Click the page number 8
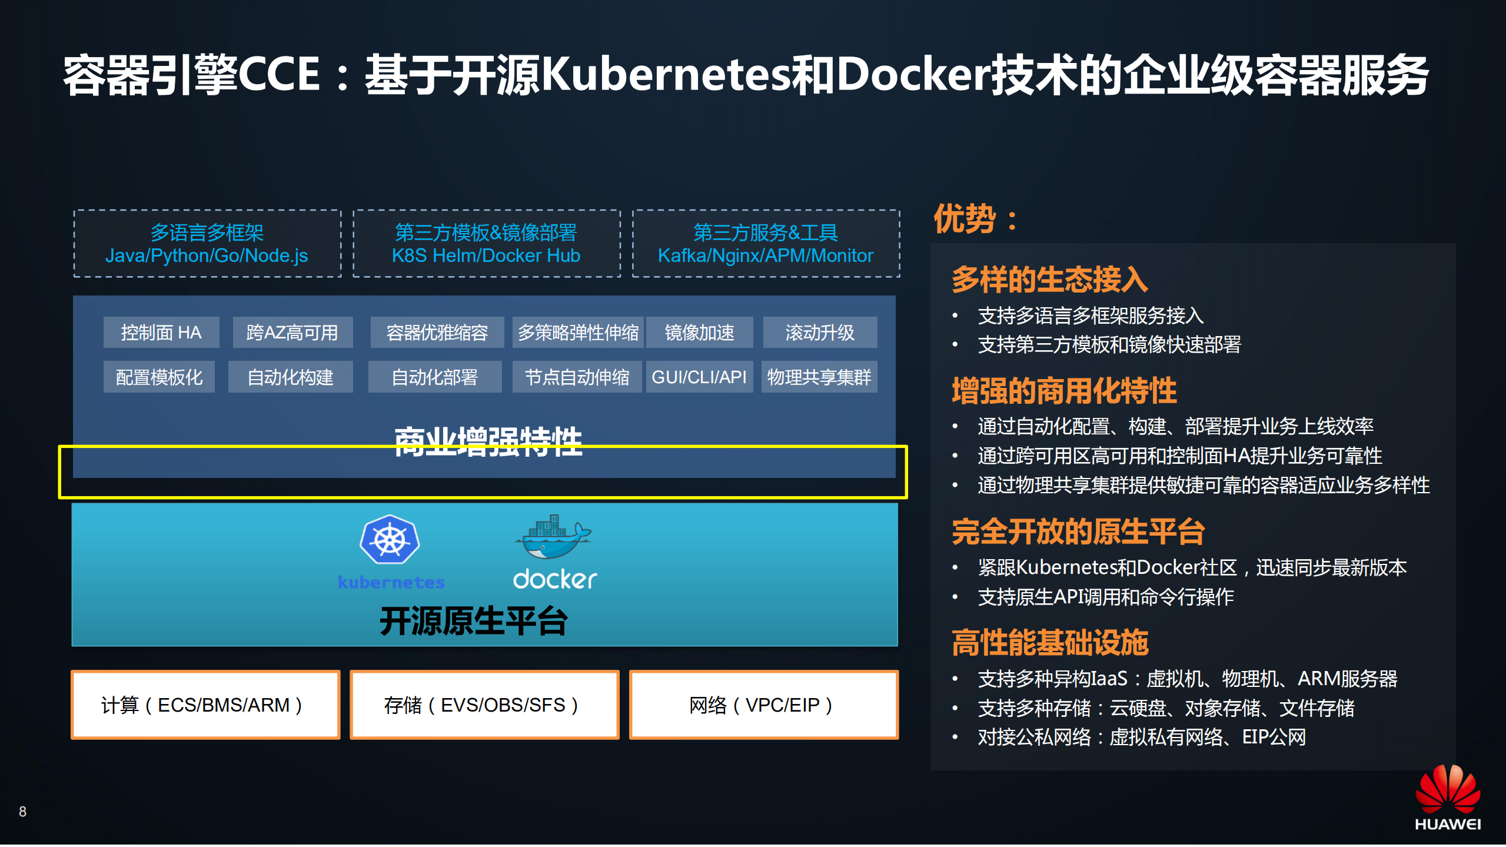This screenshot has width=1506, height=847. 22,810
